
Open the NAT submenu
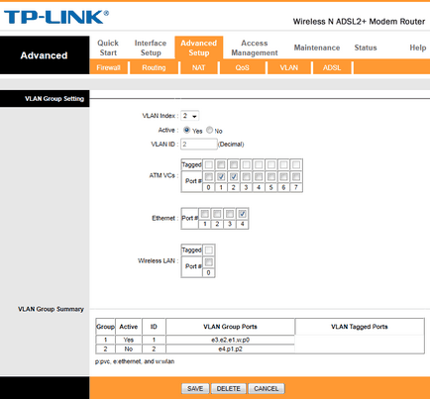click(x=199, y=67)
